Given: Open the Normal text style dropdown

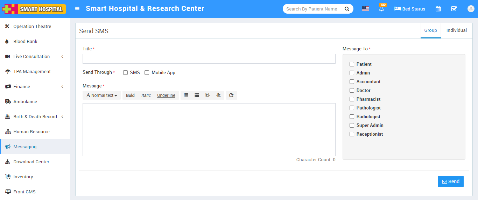Looking at the screenshot, I should (101, 95).
